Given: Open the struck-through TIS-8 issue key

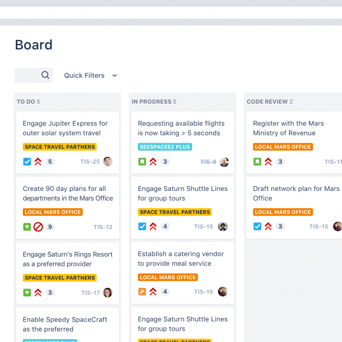Looking at the screenshot, I should [x=208, y=162].
